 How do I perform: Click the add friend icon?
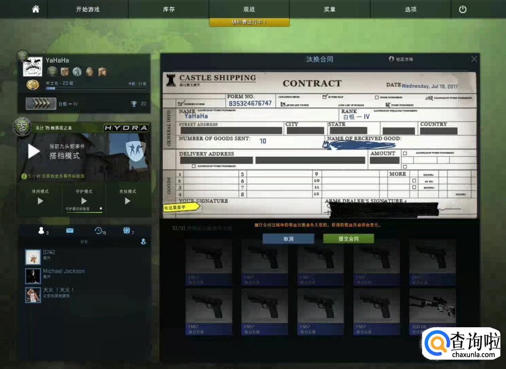coord(143,241)
